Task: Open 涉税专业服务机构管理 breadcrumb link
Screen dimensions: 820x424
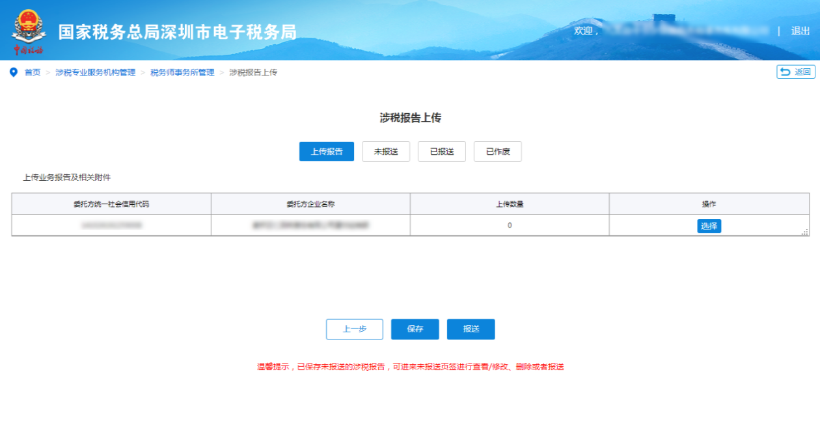Action: click(96, 72)
